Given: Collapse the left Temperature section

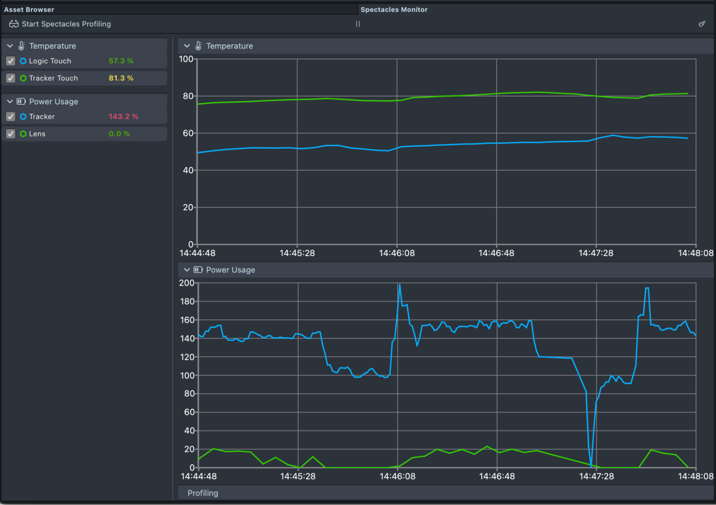Looking at the screenshot, I should point(10,46).
